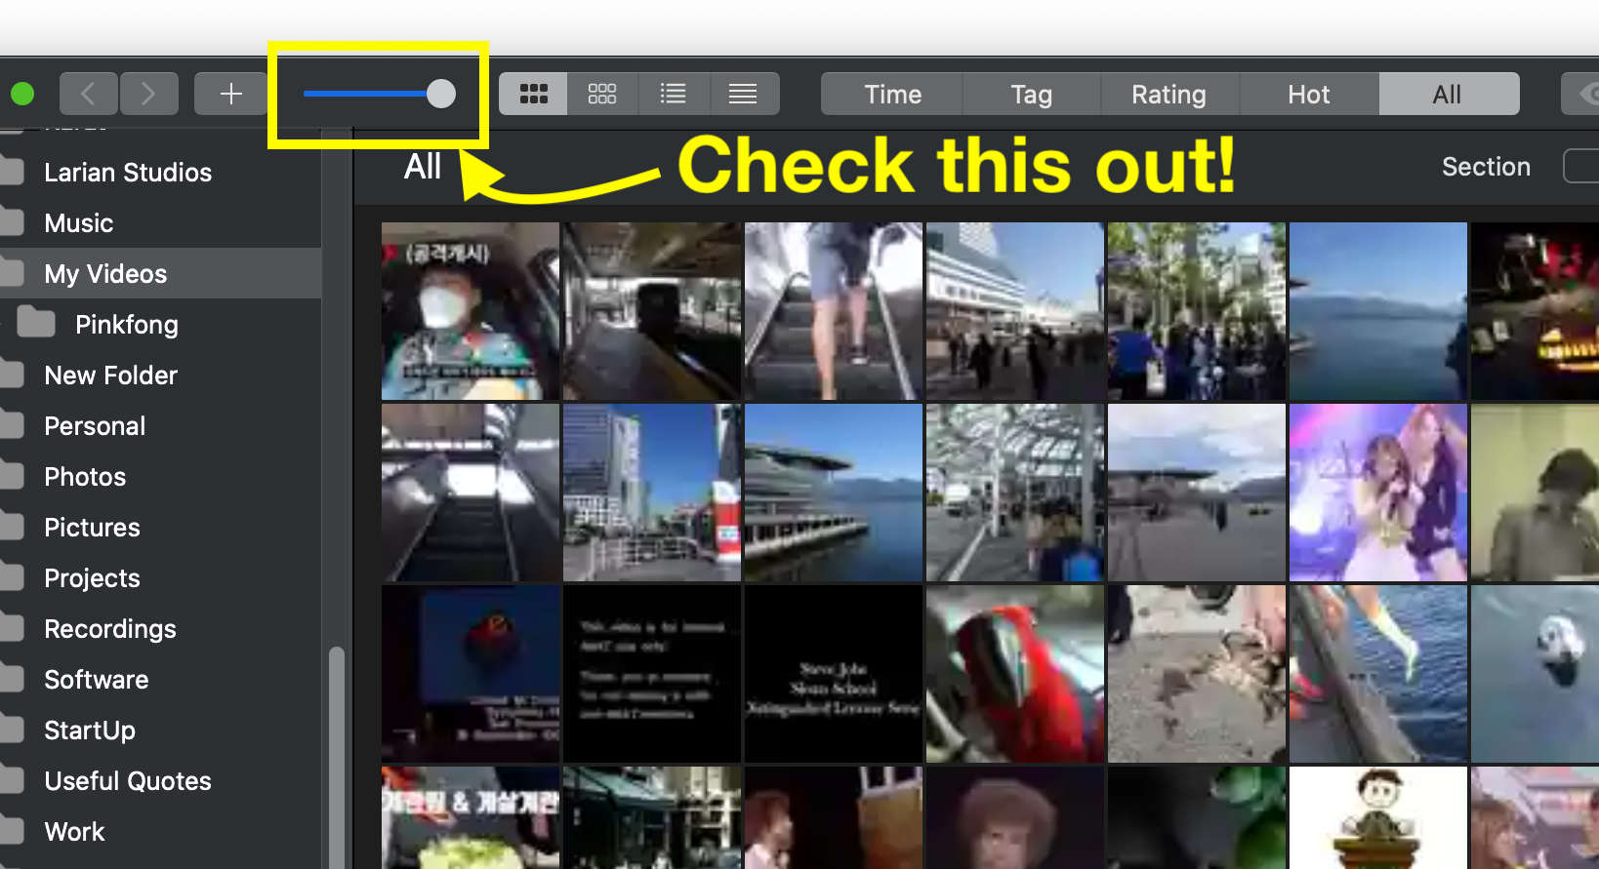Open cartoon man at podium thumbnail
The height and width of the screenshot is (869, 1599).
1378,817
